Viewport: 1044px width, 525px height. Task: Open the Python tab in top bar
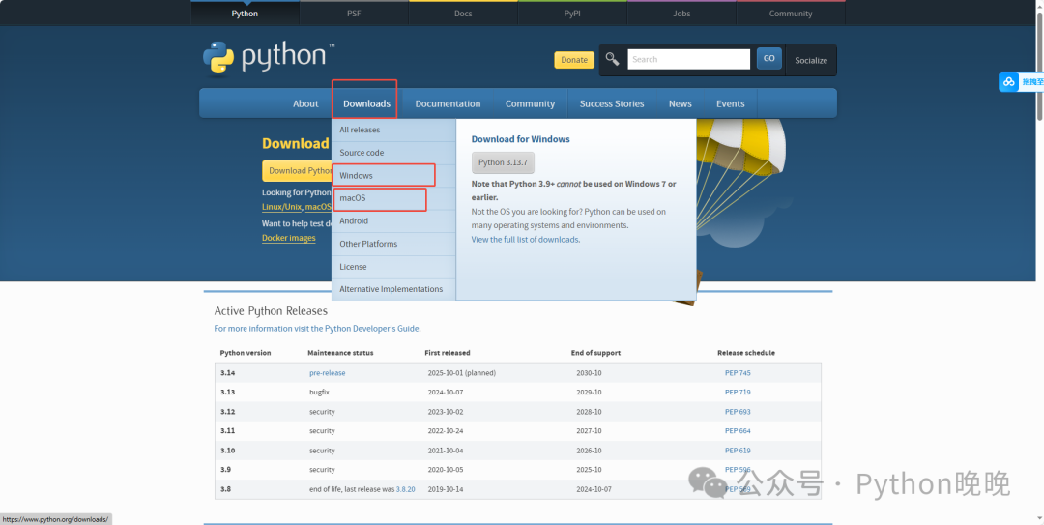[245, 14]
